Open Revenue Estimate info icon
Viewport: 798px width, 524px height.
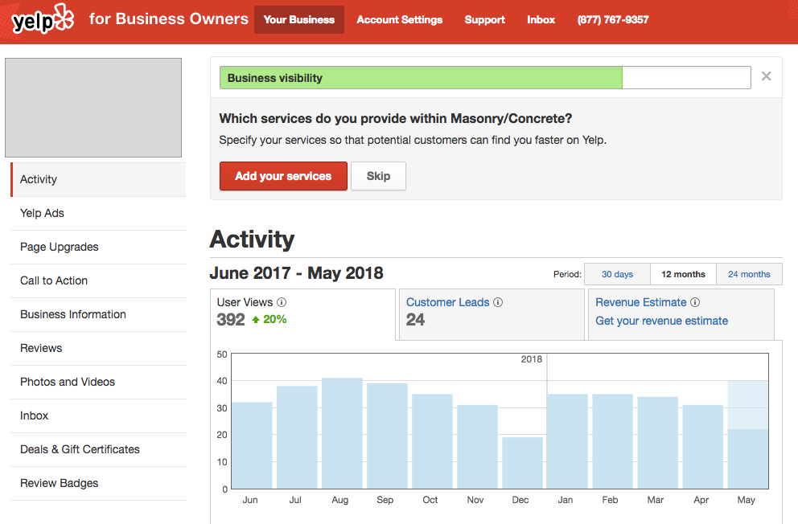point(695,302)
